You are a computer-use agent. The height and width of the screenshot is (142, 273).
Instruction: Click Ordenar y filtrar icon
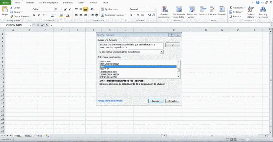tap(251, 9)
